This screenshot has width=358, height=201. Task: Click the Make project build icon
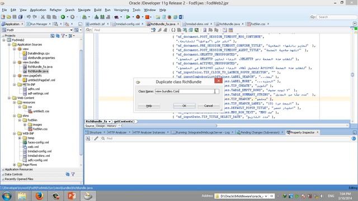pos(96,17)
